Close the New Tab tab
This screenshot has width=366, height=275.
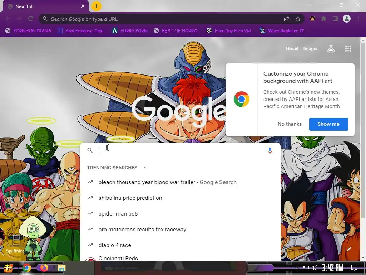tap(83, 6)
